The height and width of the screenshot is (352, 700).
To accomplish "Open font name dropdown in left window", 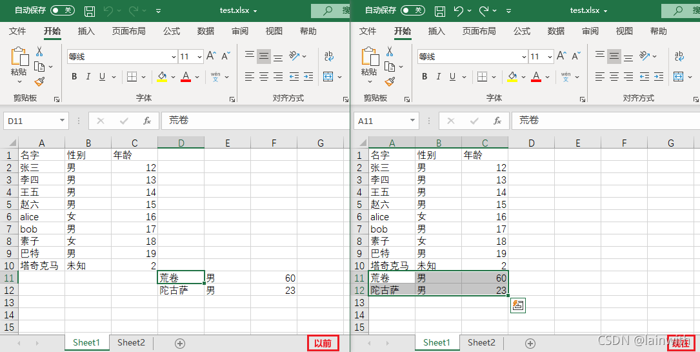I will [174, 57].
